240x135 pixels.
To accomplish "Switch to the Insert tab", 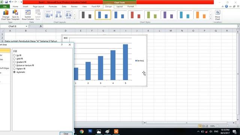I will tap(25, 6).
